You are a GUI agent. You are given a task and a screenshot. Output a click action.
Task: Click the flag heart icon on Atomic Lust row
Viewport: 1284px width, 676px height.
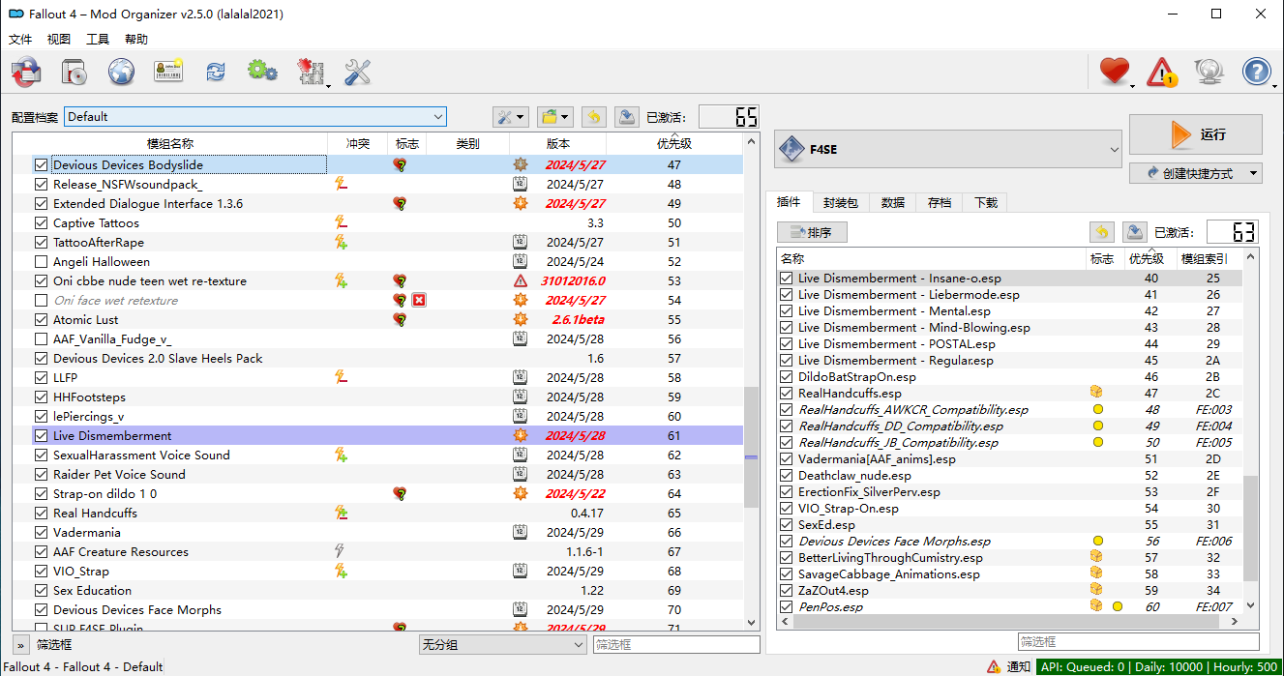(400, 320)
